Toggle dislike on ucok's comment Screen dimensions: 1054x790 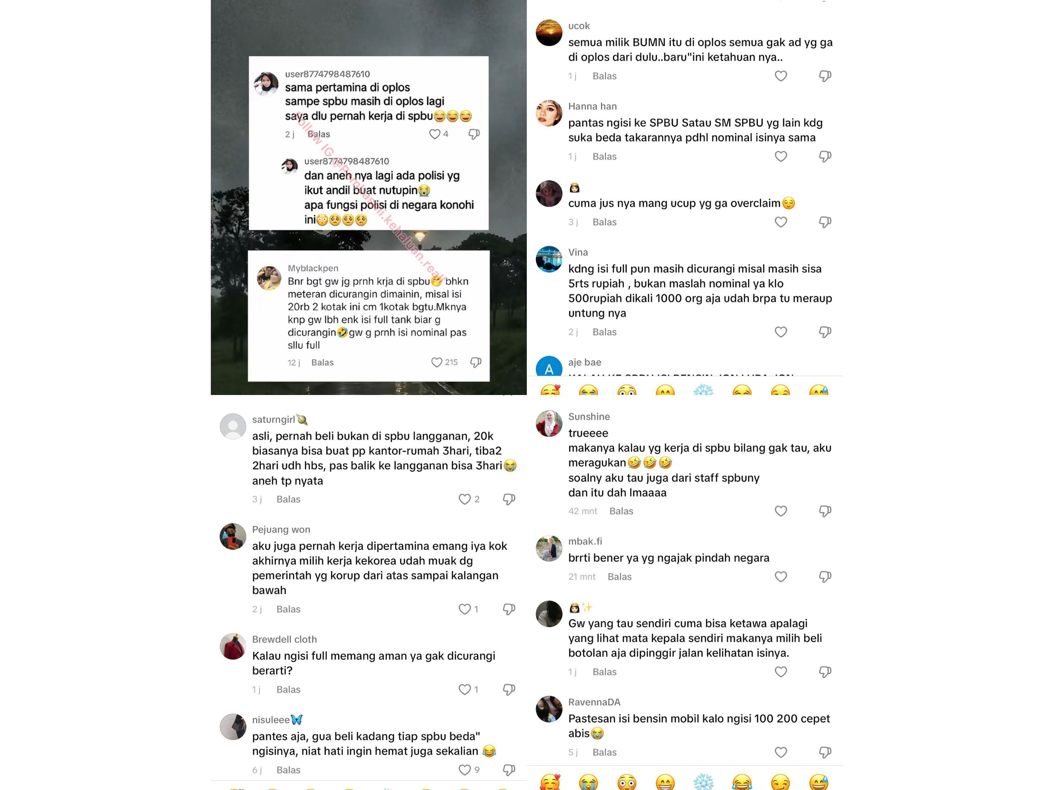(825, 76)
